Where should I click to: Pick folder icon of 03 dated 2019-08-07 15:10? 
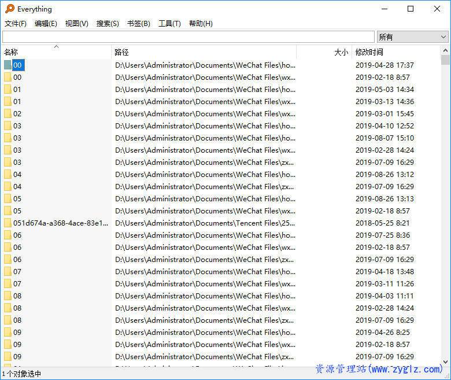pos(8,138)
